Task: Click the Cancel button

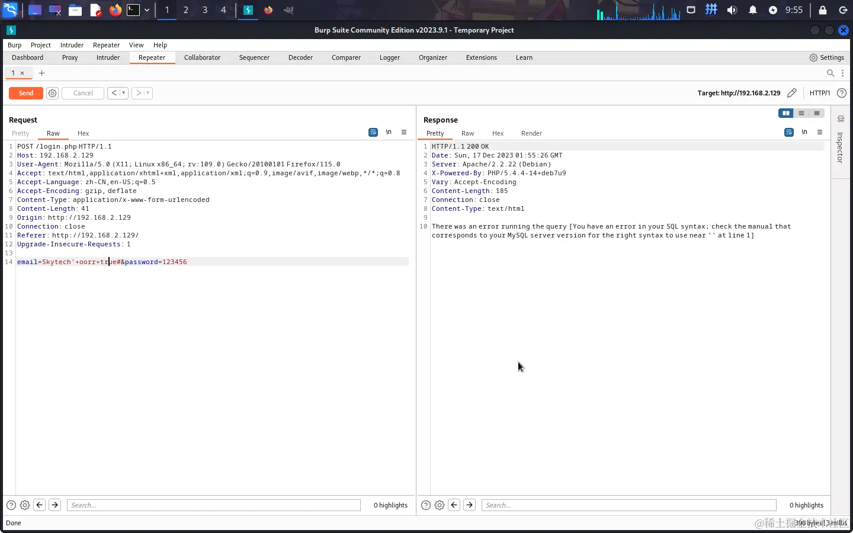Action: [x=83, y=93]
